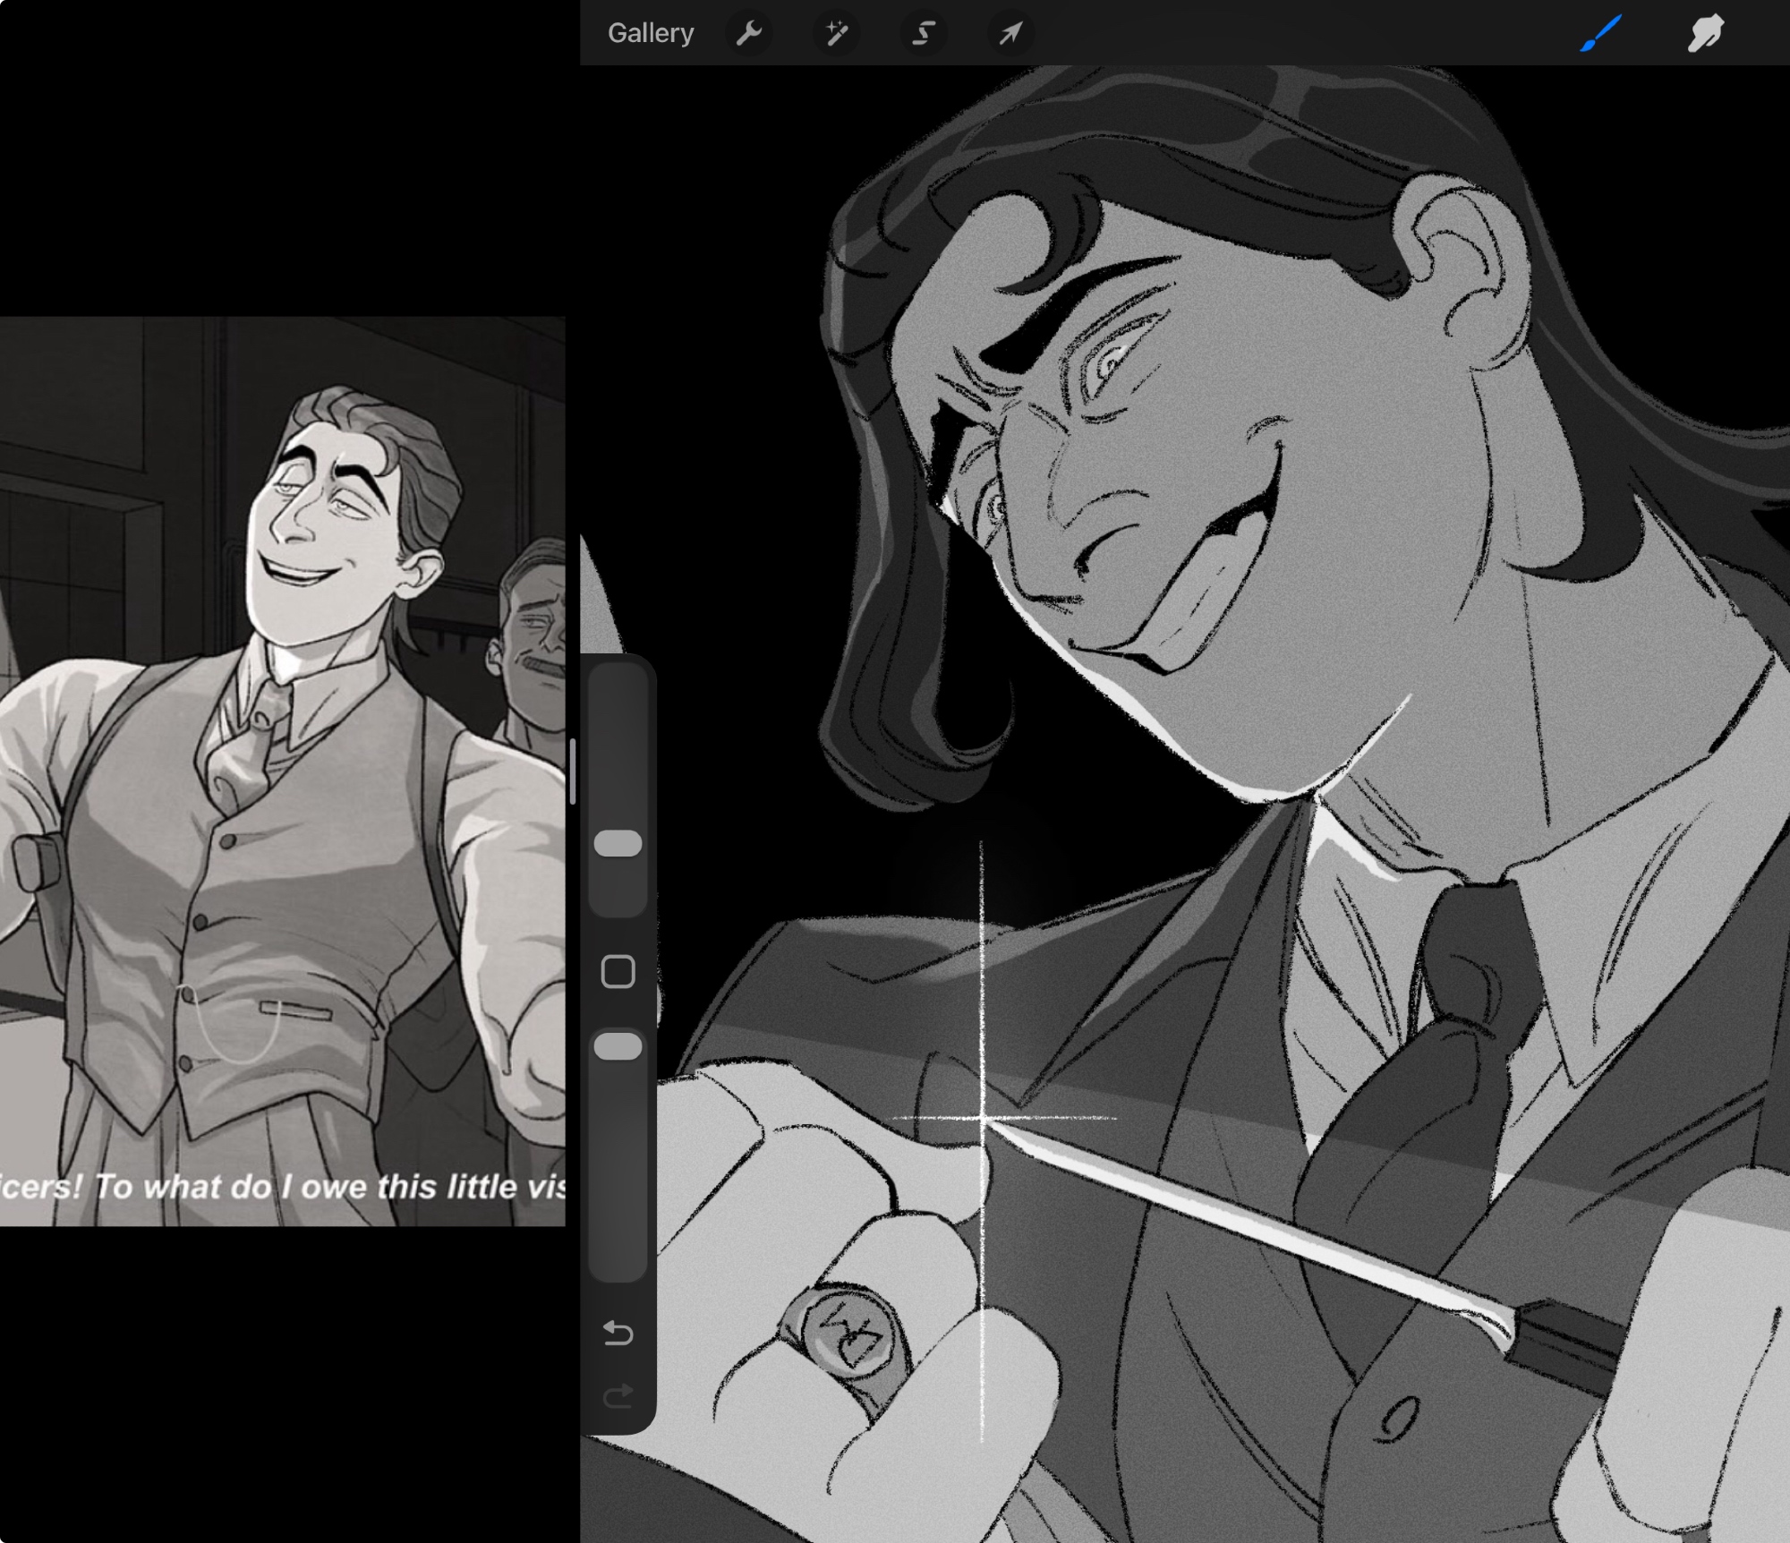Screen dimensions: 1790x1543
Task: Tap the sparkle glint on the knife tip
Action: click(983, 1119)
